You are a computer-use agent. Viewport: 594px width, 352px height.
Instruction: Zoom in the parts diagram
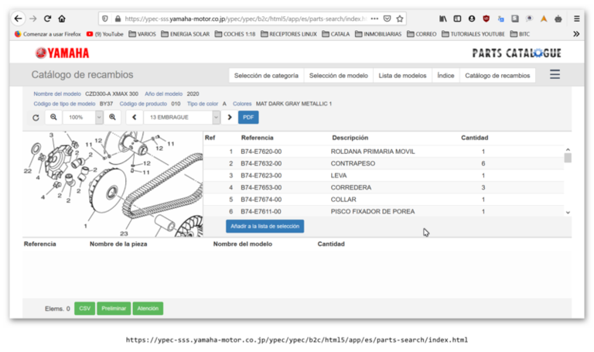point(113,118)
